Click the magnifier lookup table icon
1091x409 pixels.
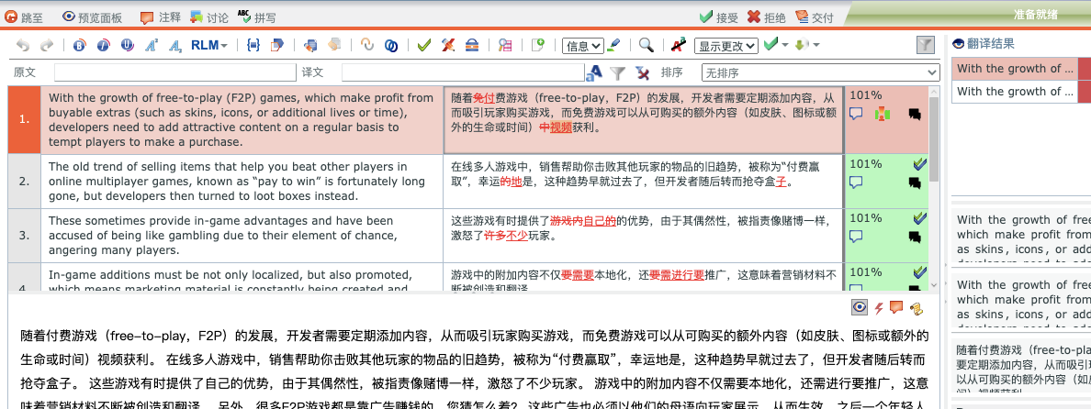505,45
